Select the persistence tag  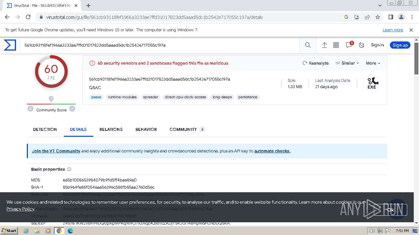248,97
